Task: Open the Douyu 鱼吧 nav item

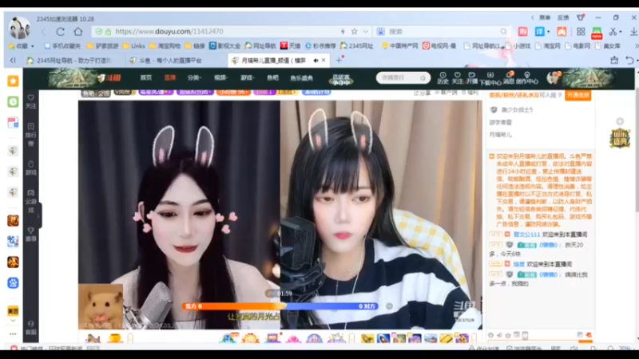Action: point(272,77)
